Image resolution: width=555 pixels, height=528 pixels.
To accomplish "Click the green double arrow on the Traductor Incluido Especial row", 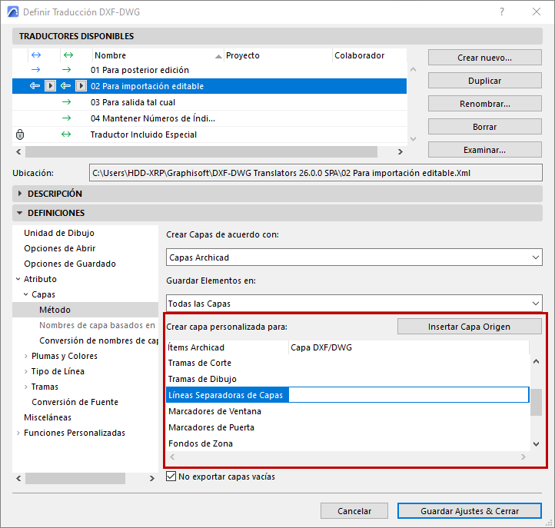I will coord(66,134).
